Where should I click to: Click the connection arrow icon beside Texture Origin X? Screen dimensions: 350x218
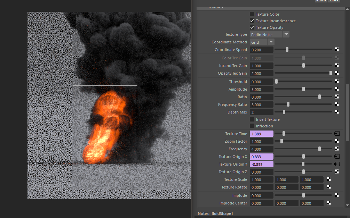(x=336, y=156)
